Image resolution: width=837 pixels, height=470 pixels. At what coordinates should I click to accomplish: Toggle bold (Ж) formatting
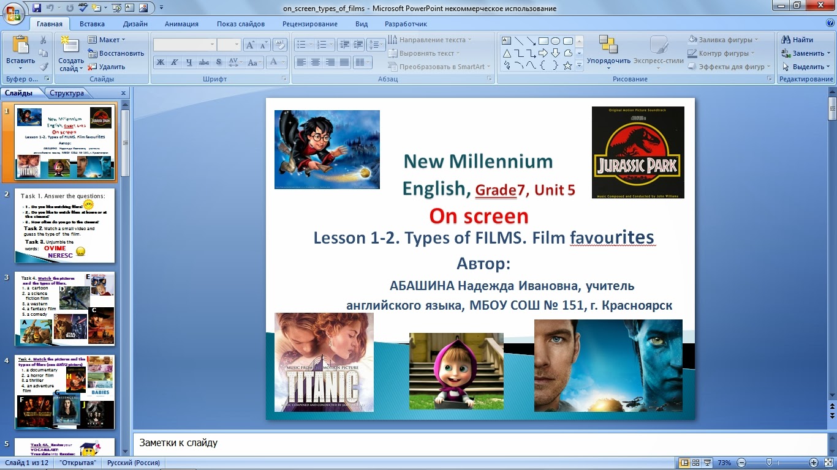[x=160, y=62]
